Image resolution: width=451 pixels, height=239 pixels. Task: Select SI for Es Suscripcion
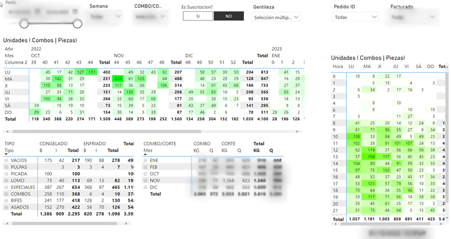tap(198, 16)
